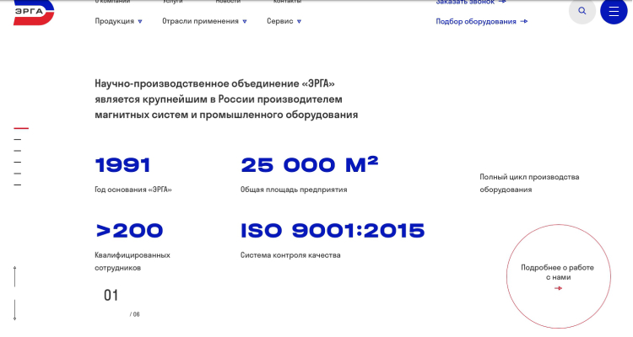The image size is (633, 337).
Task: Click the ISO 9001:2015 figure
Action: point(333,231)
